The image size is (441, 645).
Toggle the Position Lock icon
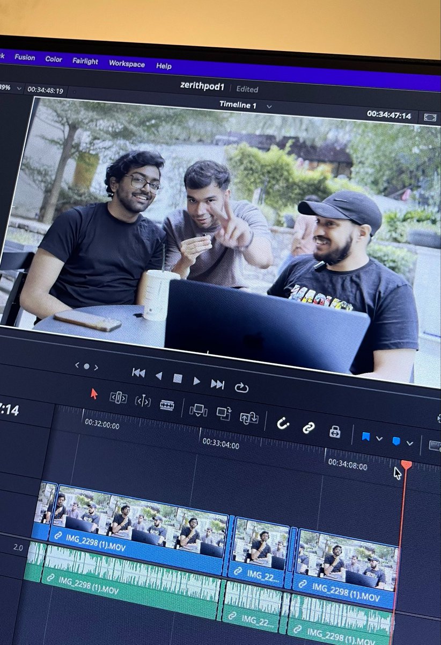[x=335, y=432]
